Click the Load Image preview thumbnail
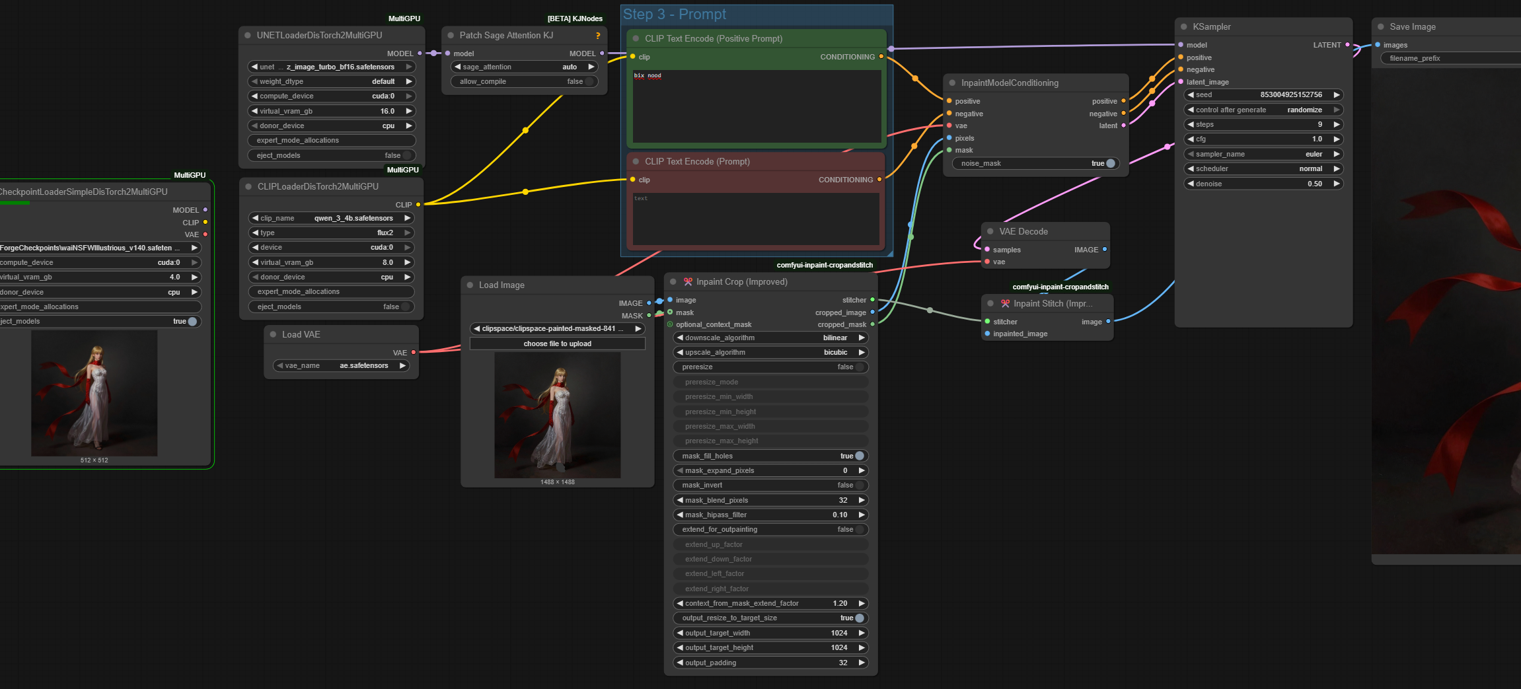The height and width of the screenshot is (689, 1521). (558, 416)
